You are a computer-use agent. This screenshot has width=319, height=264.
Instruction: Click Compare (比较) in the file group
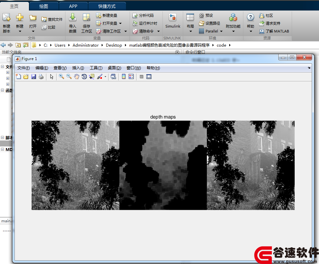pos(48,27)
